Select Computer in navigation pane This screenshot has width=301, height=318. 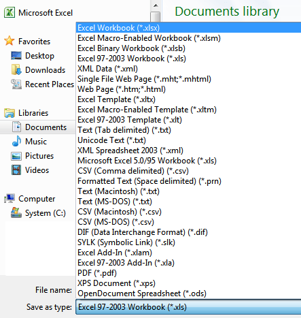[x=37, y=199]
